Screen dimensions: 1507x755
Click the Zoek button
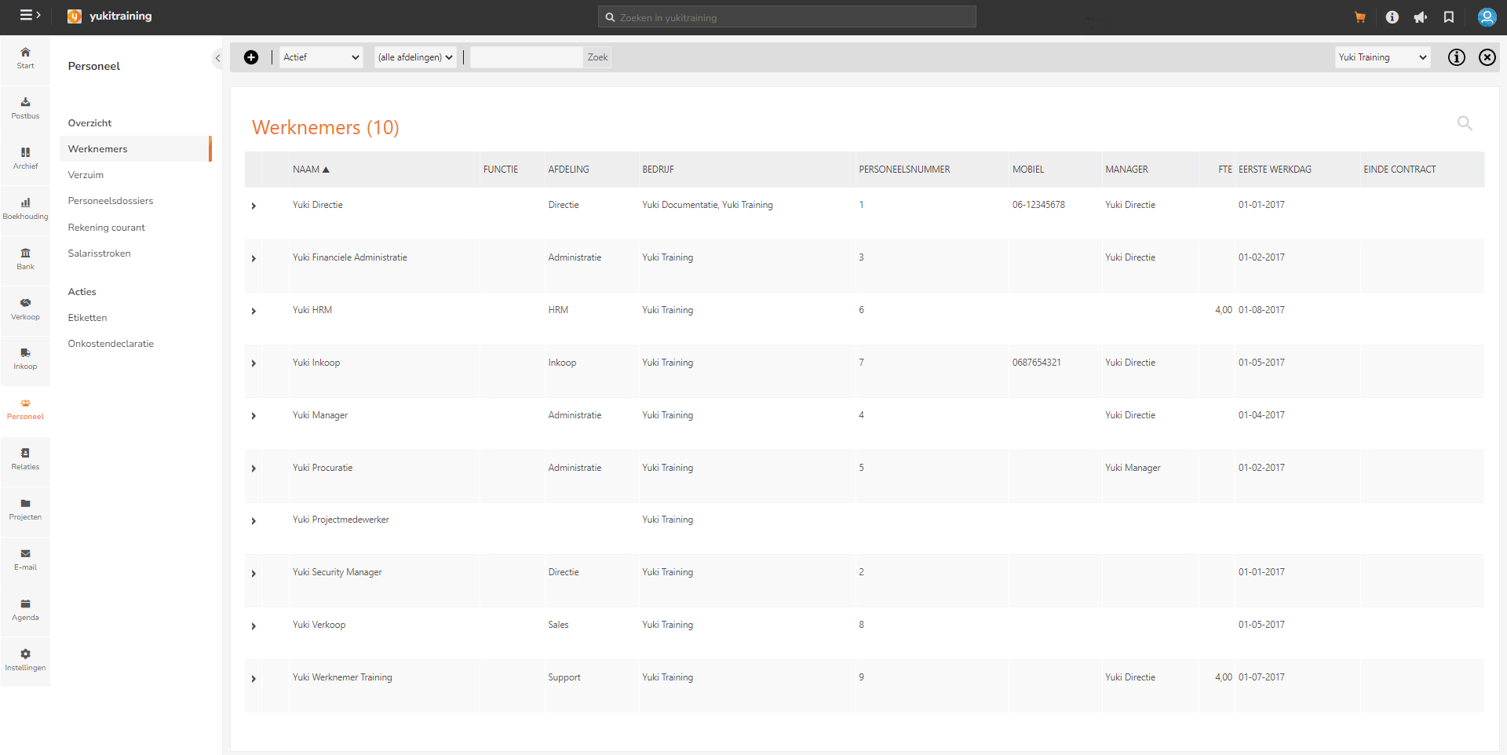pos(597,57)
